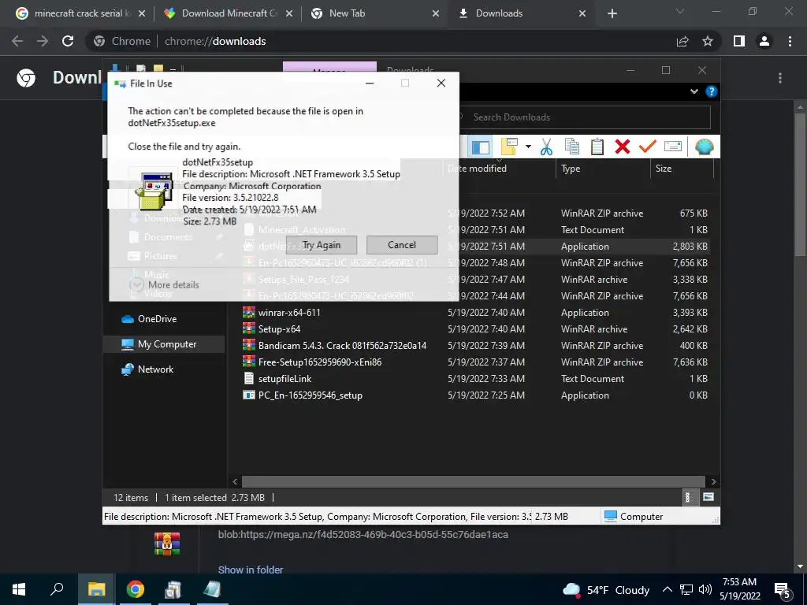Expand the Explorer ribbon chevron
Viewport: 807px width, 605px height.
click(694, 91)
